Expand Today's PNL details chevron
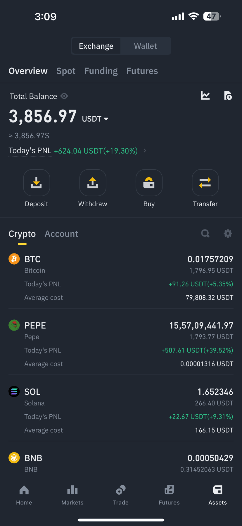The width and height of the screenshot is (242, 526). pos(145,151)
